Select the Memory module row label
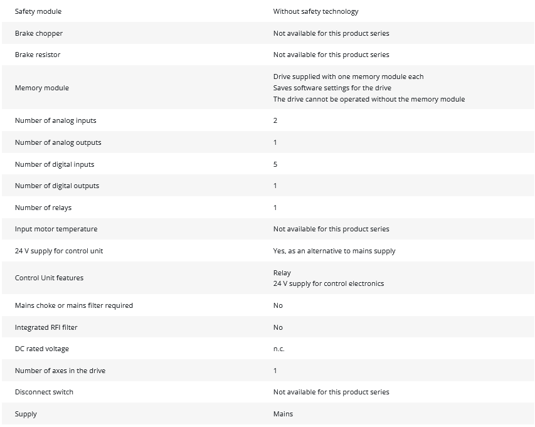This screenshot has height=427, width=535. coord(42,88)
